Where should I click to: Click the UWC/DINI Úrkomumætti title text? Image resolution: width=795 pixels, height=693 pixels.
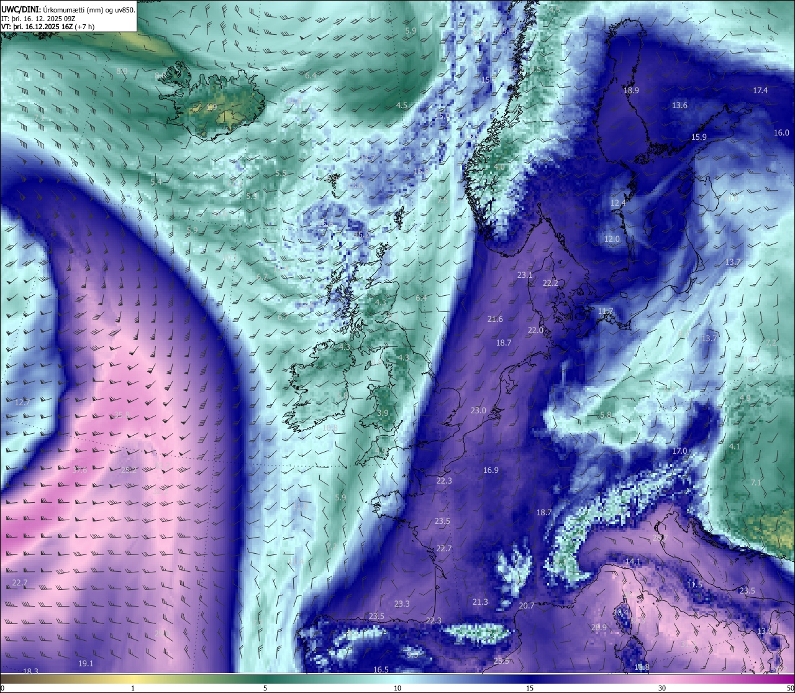(68, 9)
